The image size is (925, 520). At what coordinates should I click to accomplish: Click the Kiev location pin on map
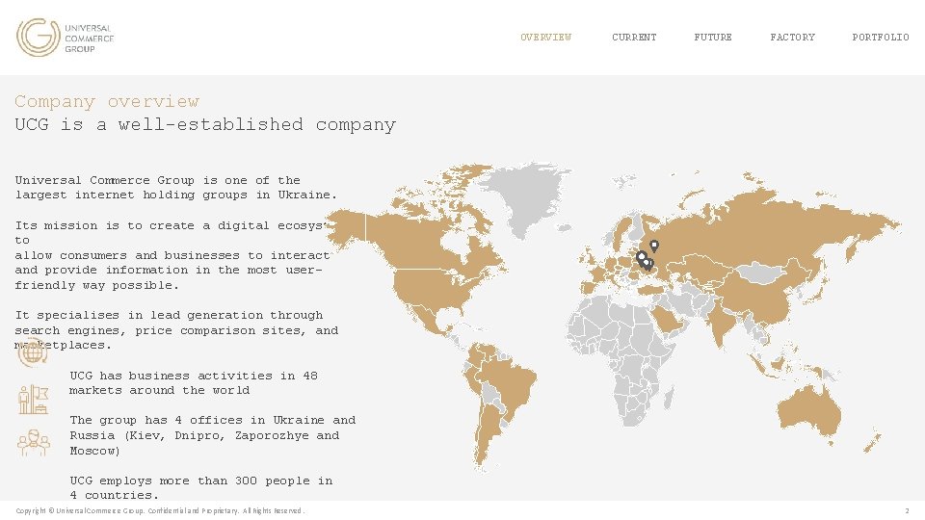pos(642,257)
